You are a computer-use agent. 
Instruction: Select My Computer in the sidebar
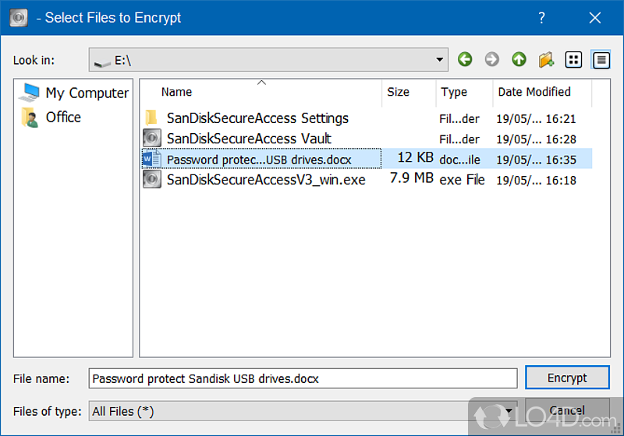point(86,93)
